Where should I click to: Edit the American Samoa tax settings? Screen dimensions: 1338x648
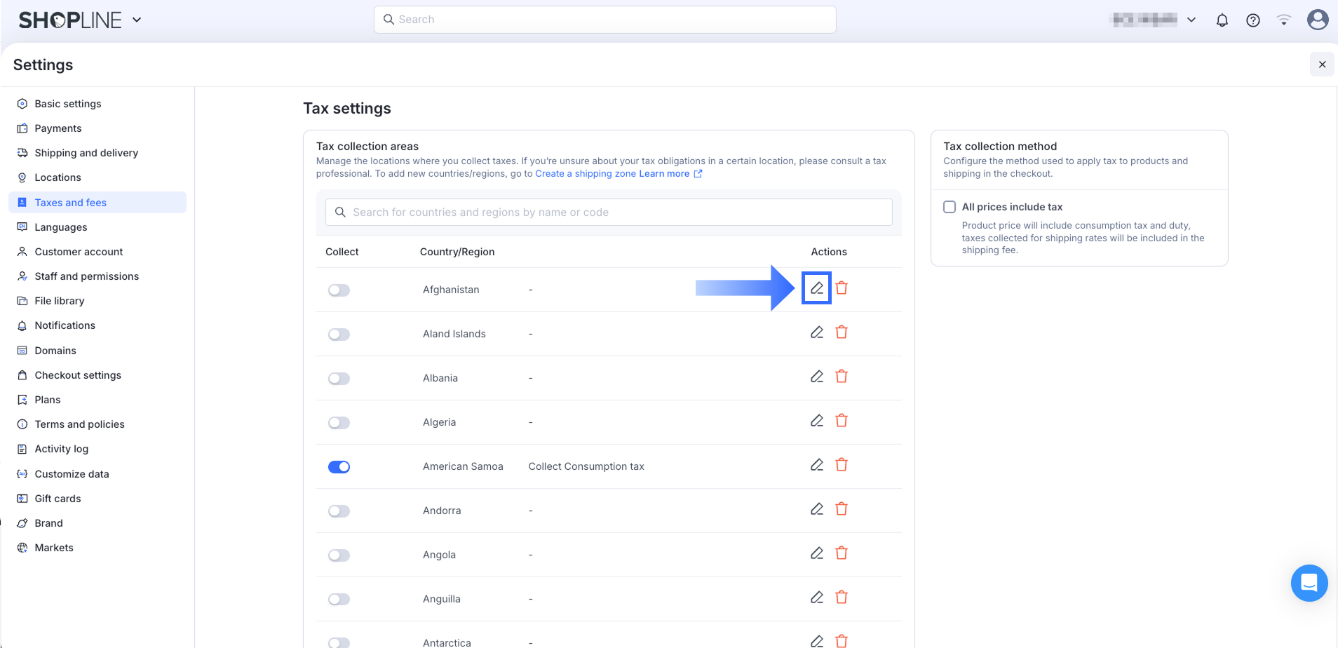tap(816, 465)
